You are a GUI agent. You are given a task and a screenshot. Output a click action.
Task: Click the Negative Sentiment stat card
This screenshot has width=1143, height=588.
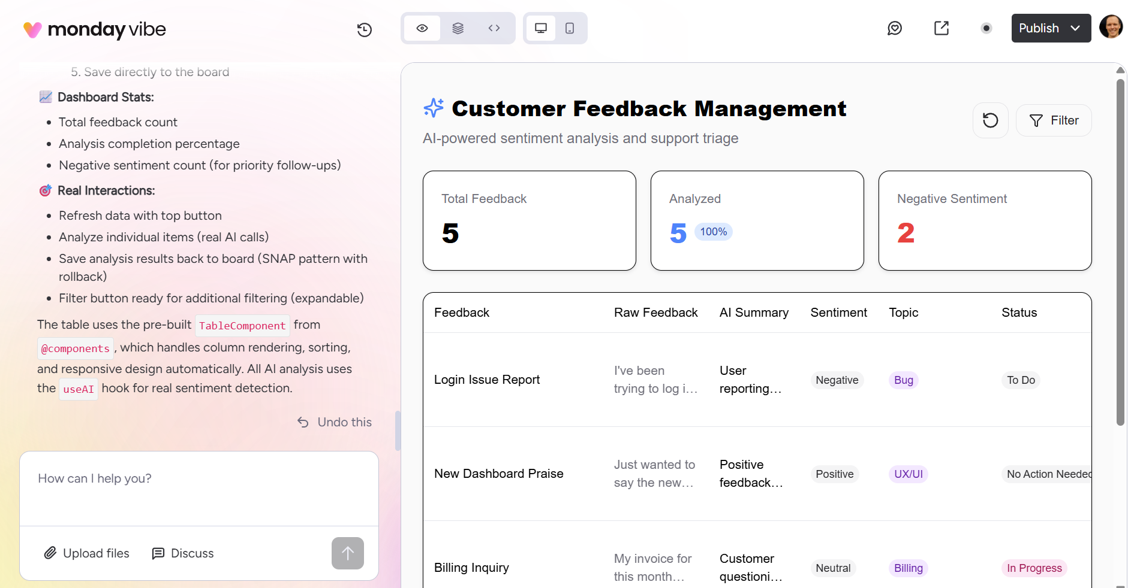985,221
